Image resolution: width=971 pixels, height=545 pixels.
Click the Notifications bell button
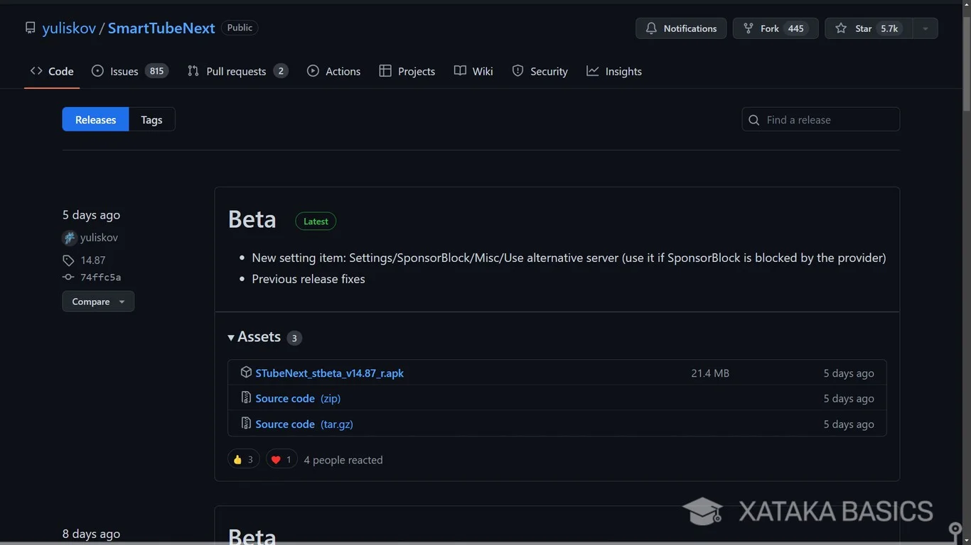[681, 28]
